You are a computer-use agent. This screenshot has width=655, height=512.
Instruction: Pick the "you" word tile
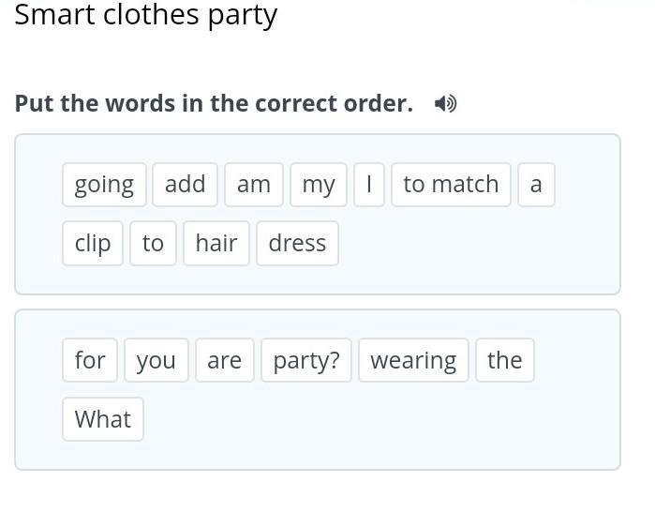coord(156,361)
